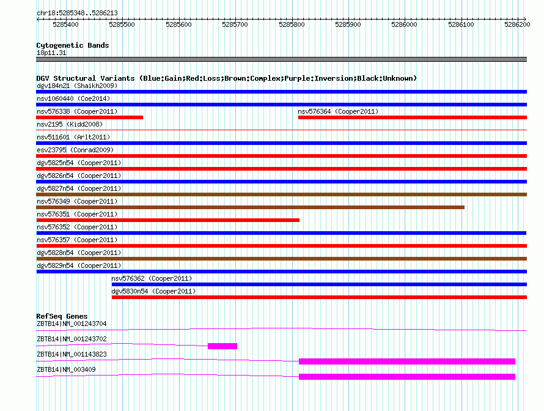Click the 18p11.31 band label

[x=51, y=53]
